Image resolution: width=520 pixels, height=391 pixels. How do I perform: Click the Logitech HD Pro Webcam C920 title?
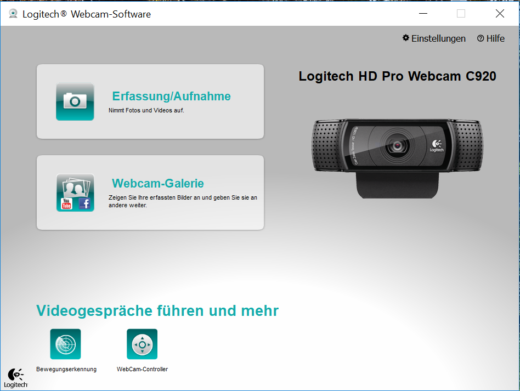(397, 76)
